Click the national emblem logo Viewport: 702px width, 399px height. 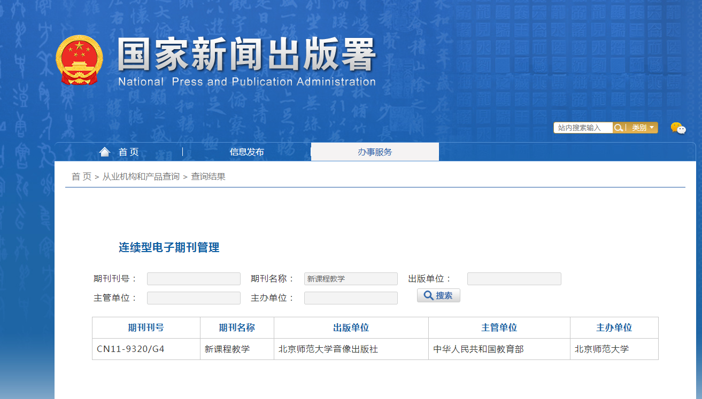[x=79, y=60]
